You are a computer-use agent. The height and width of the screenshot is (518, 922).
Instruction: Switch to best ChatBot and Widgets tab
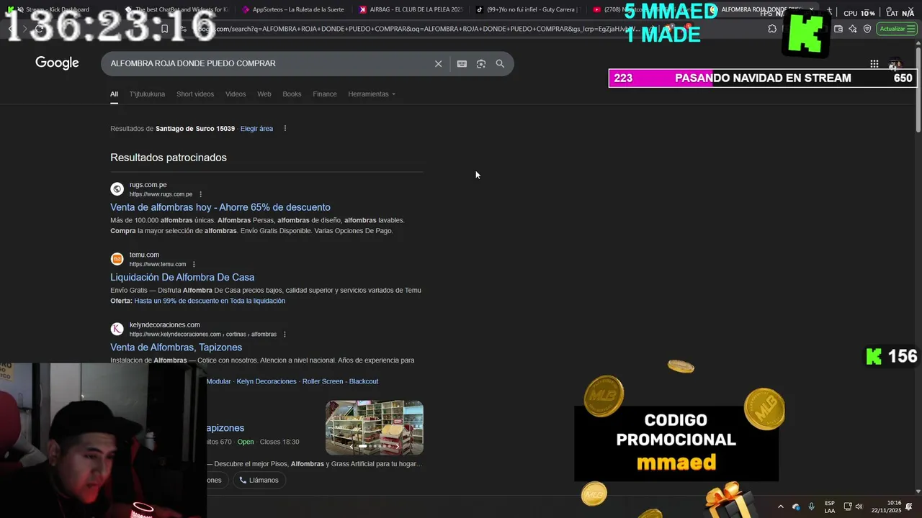coord(176,9)
